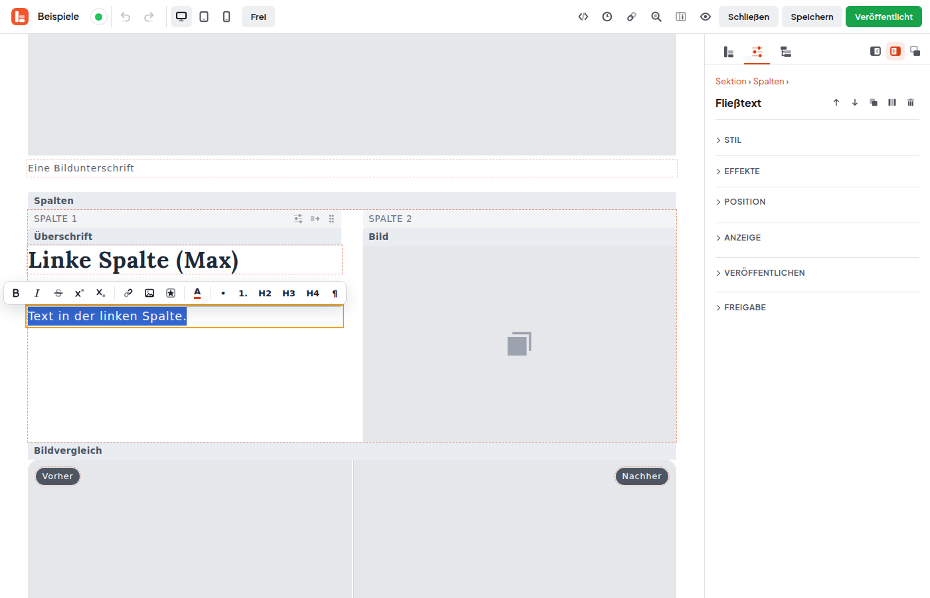Screen dimensions: 930x598
Task: Open revision history clock icon
Action: [x=607, y=17]
